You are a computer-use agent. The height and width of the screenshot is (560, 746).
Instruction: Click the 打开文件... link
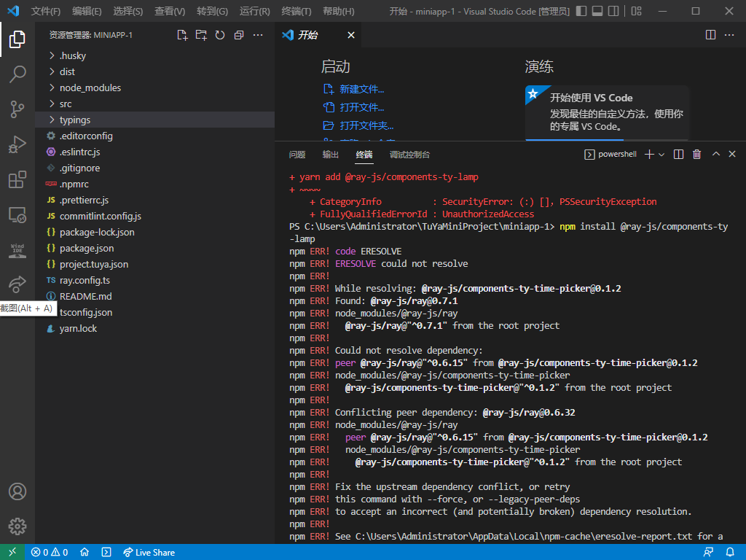tap(354, 107)
